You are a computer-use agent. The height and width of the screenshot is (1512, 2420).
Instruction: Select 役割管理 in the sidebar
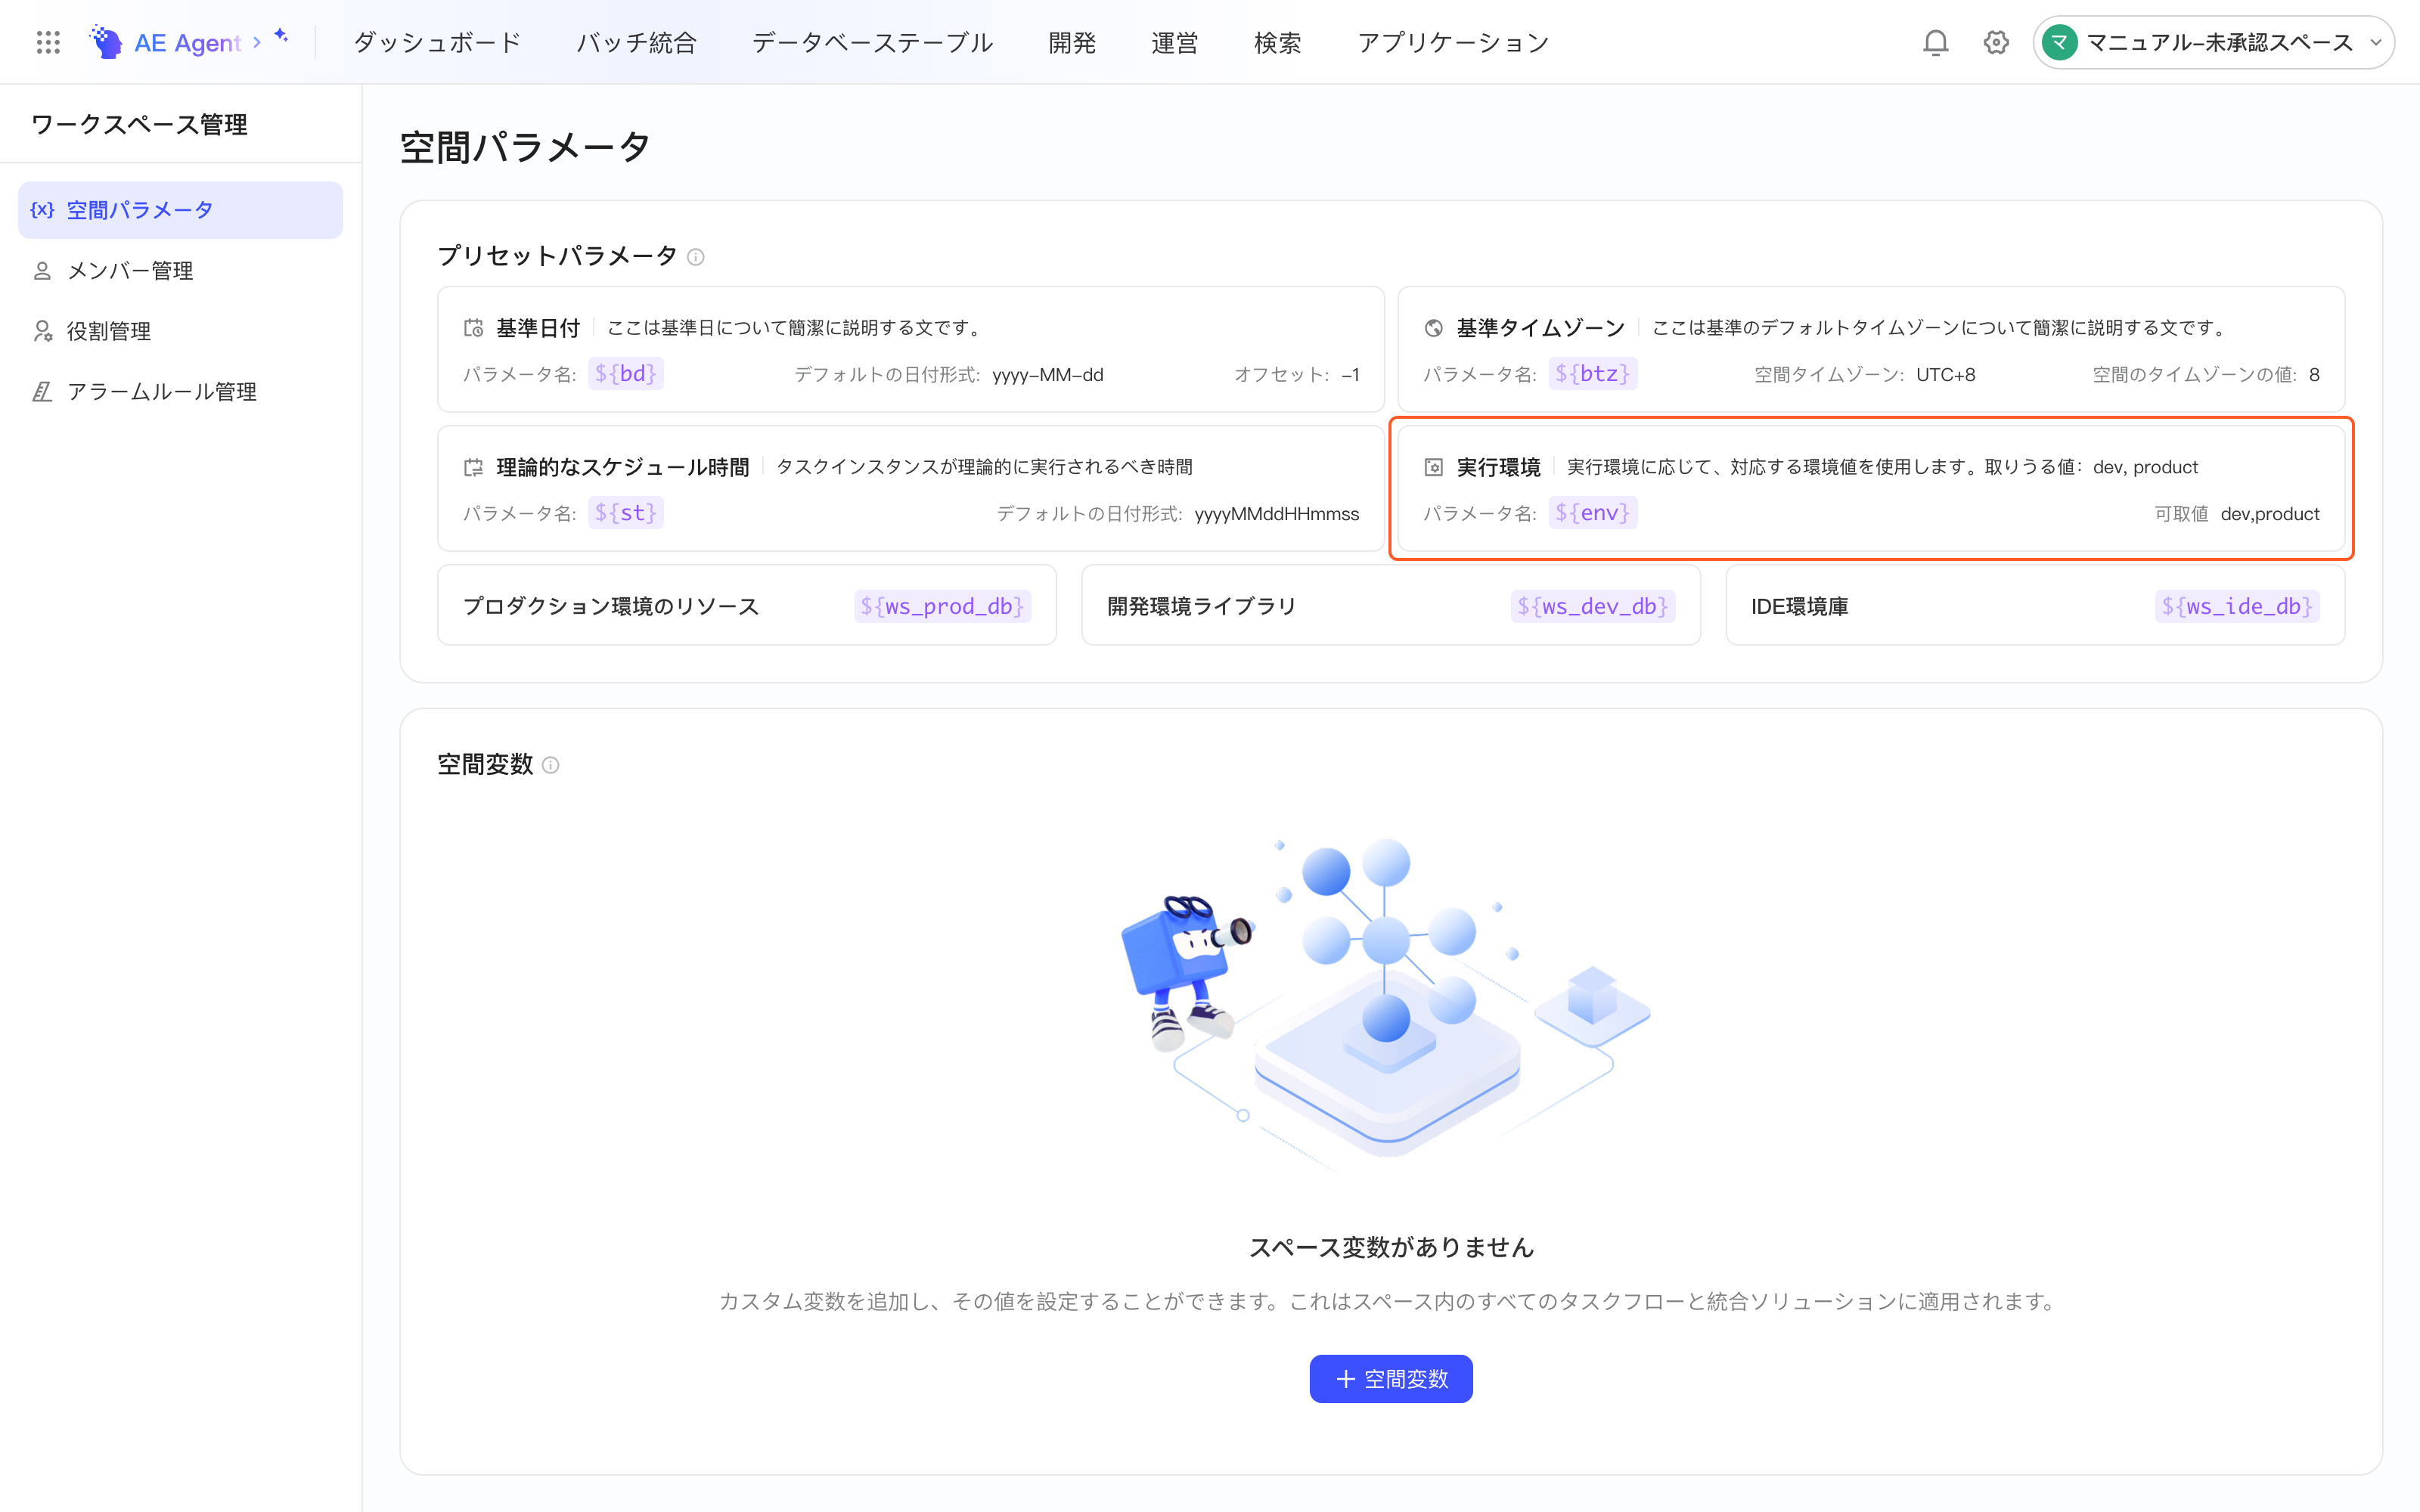[180, 331]
